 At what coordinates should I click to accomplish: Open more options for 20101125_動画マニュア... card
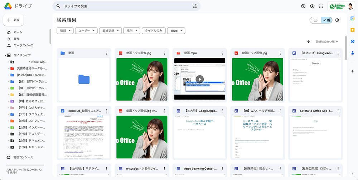click(106, 111)
